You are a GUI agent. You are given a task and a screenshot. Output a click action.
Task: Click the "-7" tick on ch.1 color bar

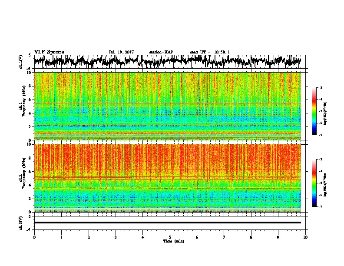coord(320,135)
